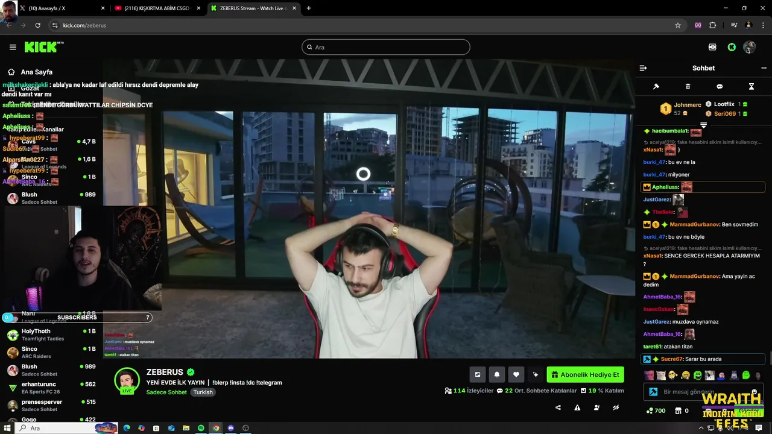Click the gavel icon in message box
The image size is (772, 434).
pyautogui.click(x=653, y=392)
